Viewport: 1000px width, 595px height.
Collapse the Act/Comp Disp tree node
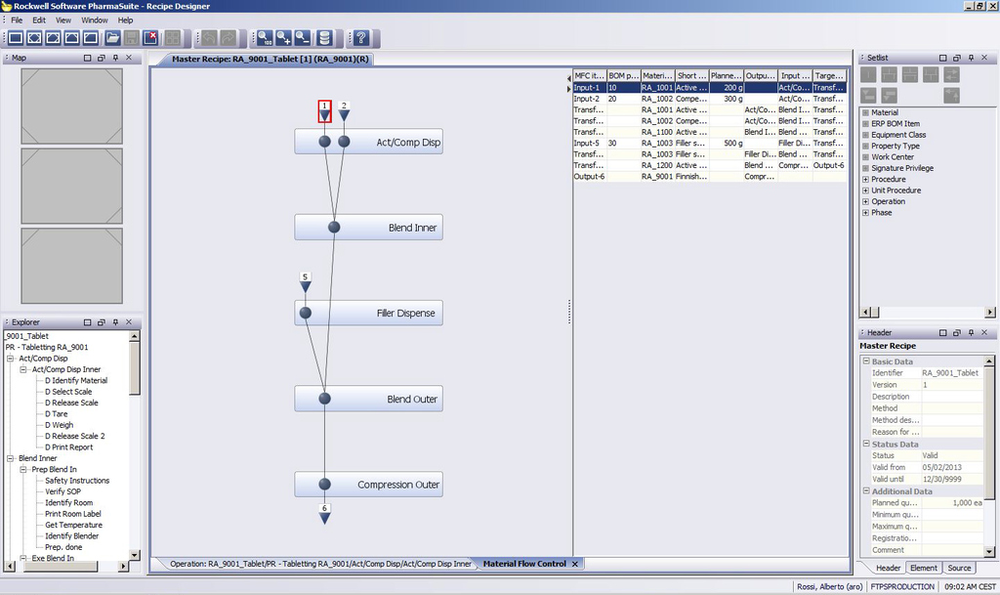point(10,359)
